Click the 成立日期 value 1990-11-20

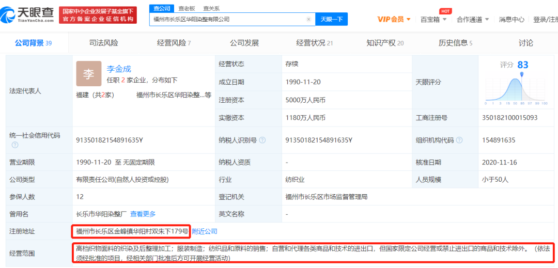303,82
